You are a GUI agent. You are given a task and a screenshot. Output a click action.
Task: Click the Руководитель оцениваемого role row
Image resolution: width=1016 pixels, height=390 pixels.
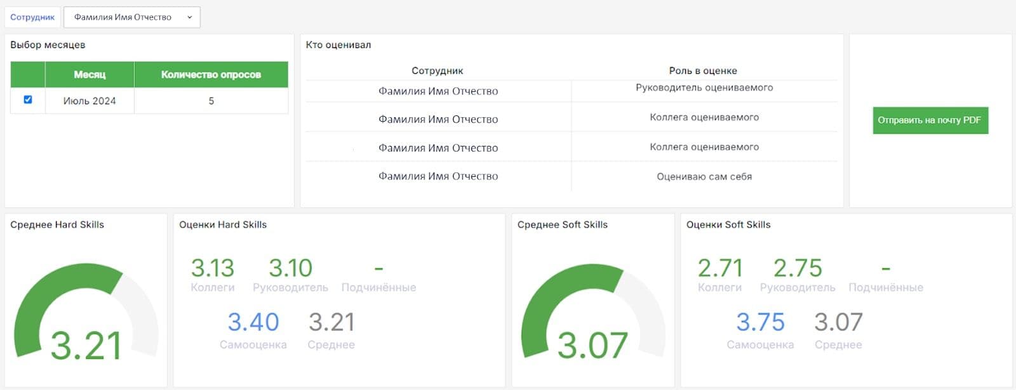[704, 88]
